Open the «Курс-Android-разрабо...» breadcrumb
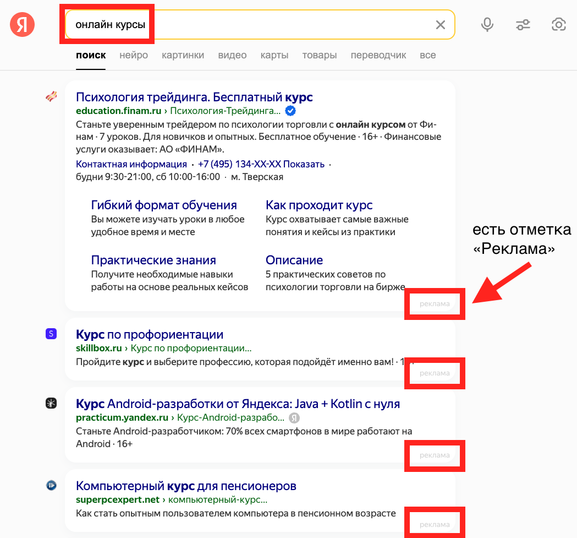 coord(230,417)
